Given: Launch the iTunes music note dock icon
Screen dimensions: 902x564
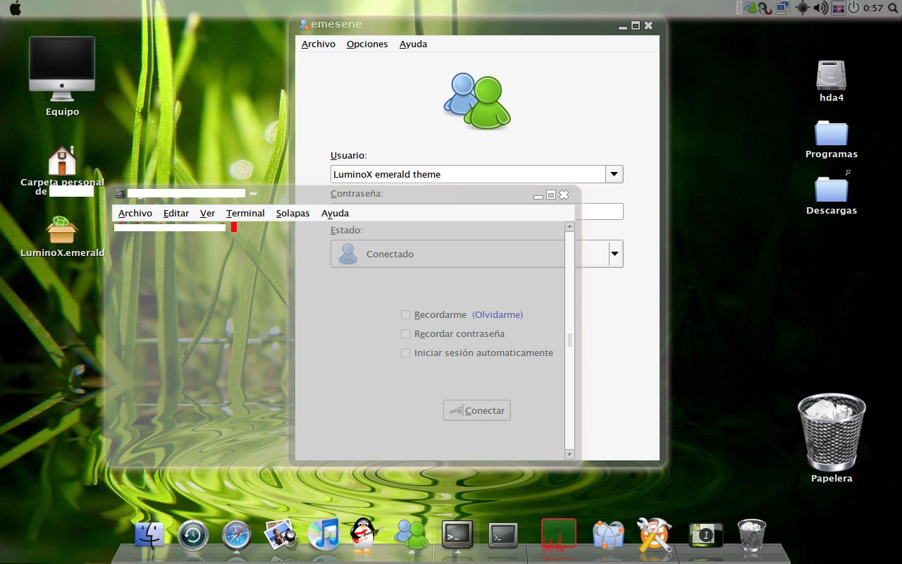Looking at the screenshot, I should [323, 534].
